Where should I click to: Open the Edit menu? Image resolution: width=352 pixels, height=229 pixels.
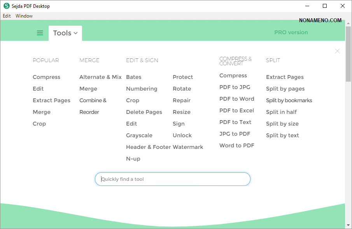[7, 16]
